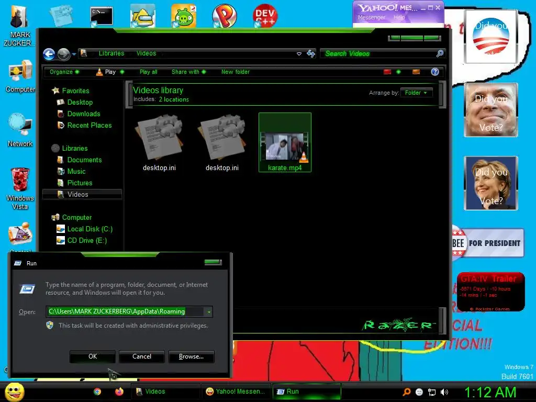
Task: Open the smiley face Start button
Action: tap(14, 392)
